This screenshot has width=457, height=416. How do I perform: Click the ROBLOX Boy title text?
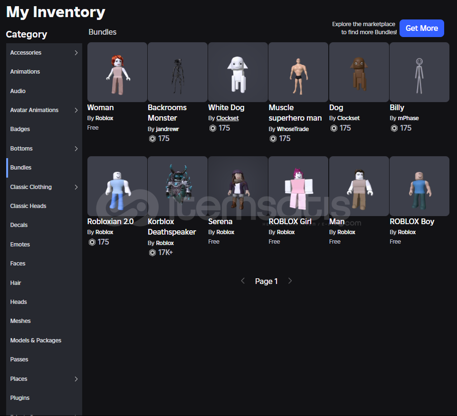(412, 221)
